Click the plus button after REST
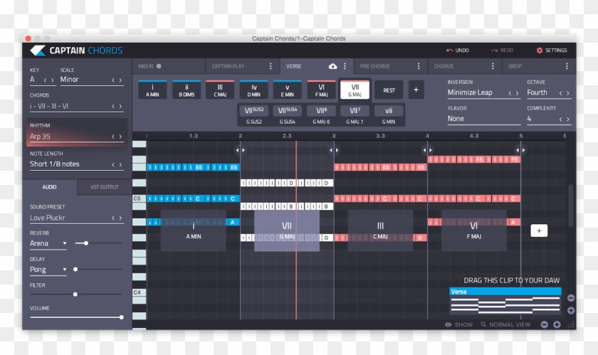Image resolution: width=598 pixels, height=355 pixels. point(416,90)
